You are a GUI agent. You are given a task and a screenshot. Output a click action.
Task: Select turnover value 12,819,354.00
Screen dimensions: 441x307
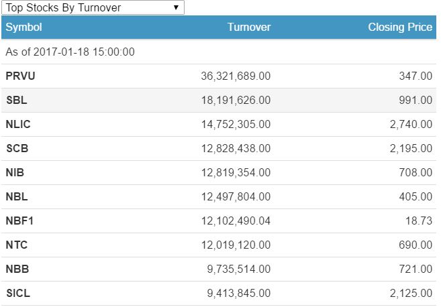click(x=236, y=173)
